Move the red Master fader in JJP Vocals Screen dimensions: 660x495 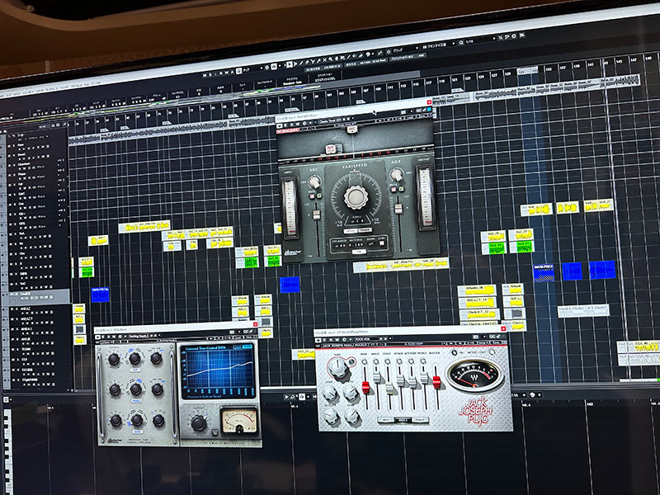click(x=437, y=382)
